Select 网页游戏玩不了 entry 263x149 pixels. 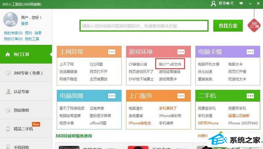141,72
